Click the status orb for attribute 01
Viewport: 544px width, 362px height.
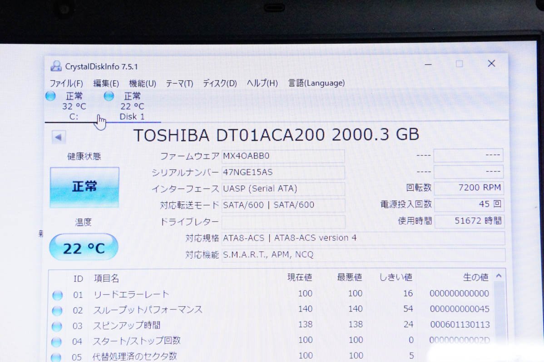pos(58,295)
